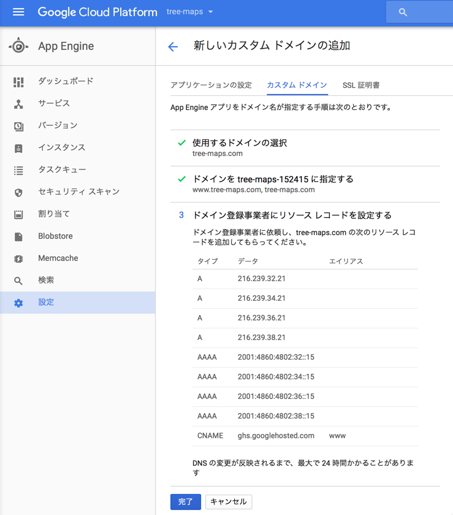Click the 新しいカスタム ドメインの追加 page title
The width and height of the screenshot is (453, 515).
point(272,45)
